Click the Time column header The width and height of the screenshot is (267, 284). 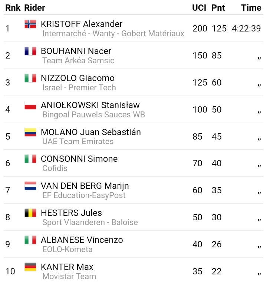tap(251, 8)
